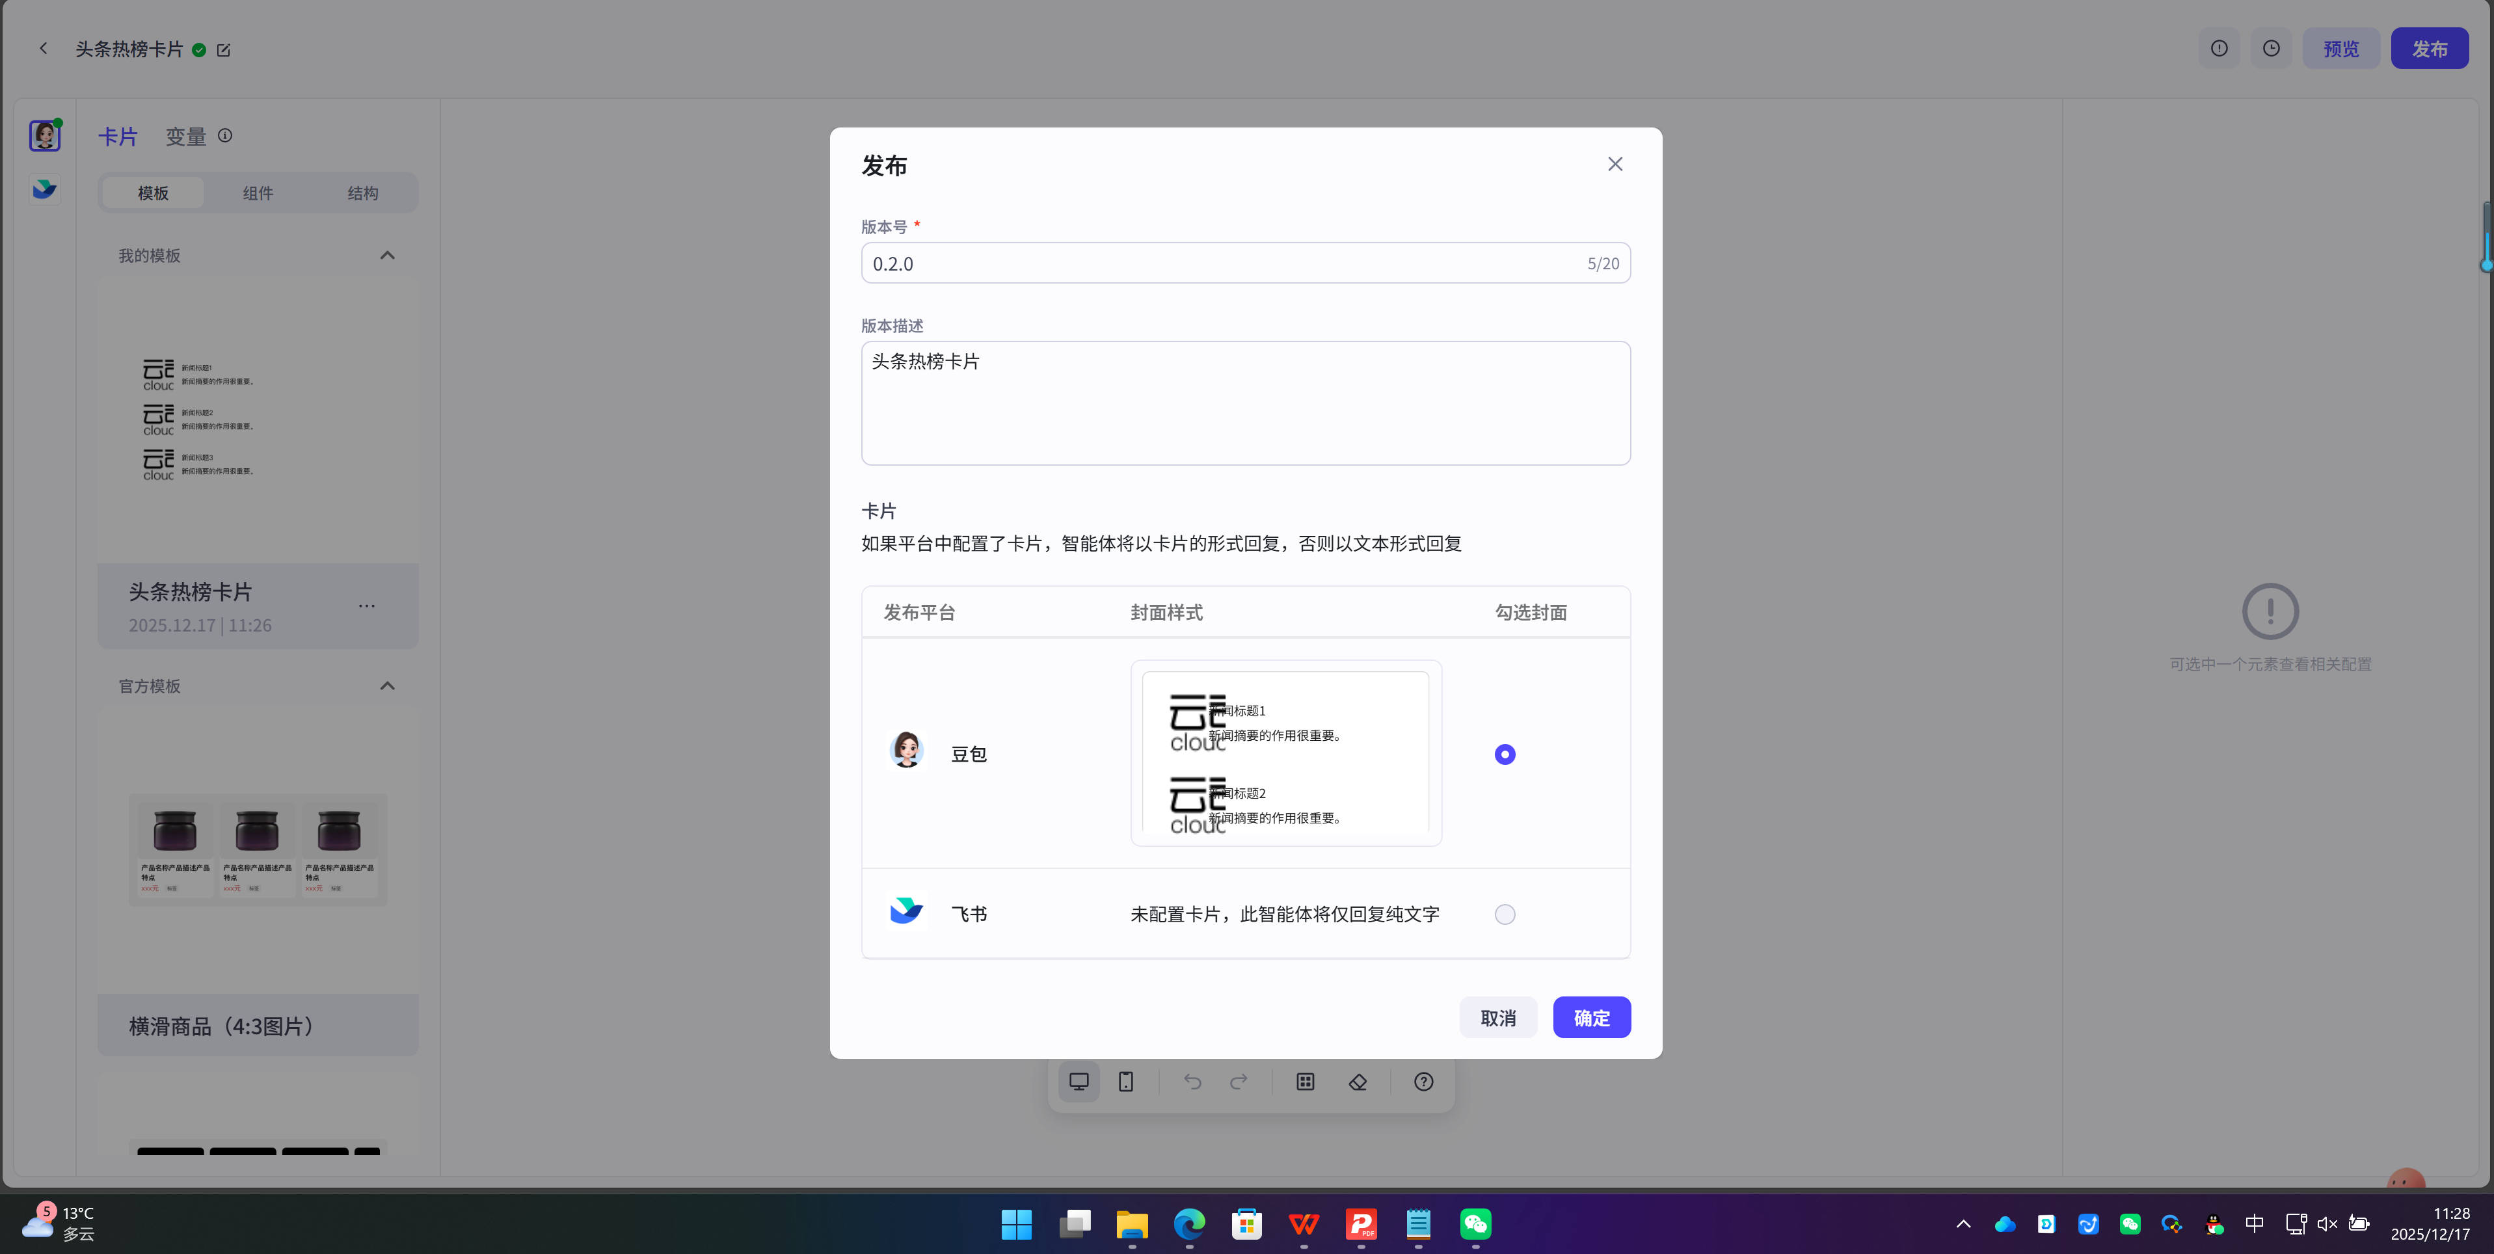The image size is (2494, 1254).
Task: Open the component grid tool
Action: point(1305,1082)
